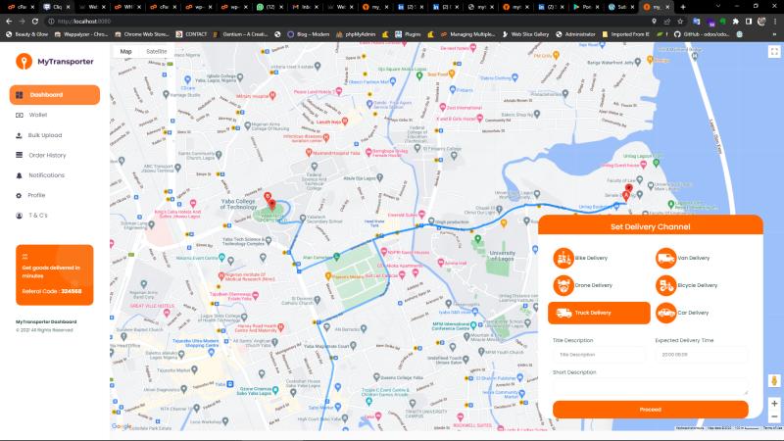Open a new browser tab

point(683,7)
